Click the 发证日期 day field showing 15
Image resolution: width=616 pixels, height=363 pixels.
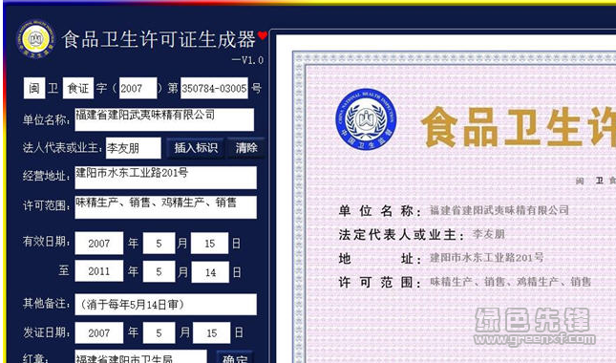point(212,332)
